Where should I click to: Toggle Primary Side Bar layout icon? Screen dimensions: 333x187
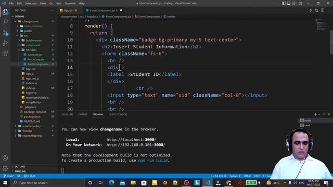pyautogui.click(x=284, y=4)
